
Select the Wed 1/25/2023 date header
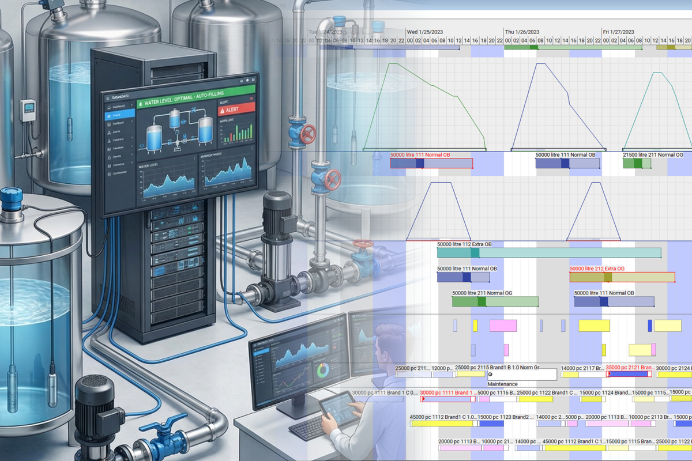(426, 32)
